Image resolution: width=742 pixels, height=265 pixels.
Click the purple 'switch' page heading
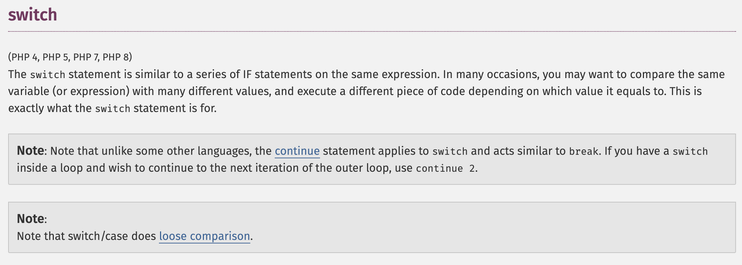pyautogui.click(x=32, y=14)
